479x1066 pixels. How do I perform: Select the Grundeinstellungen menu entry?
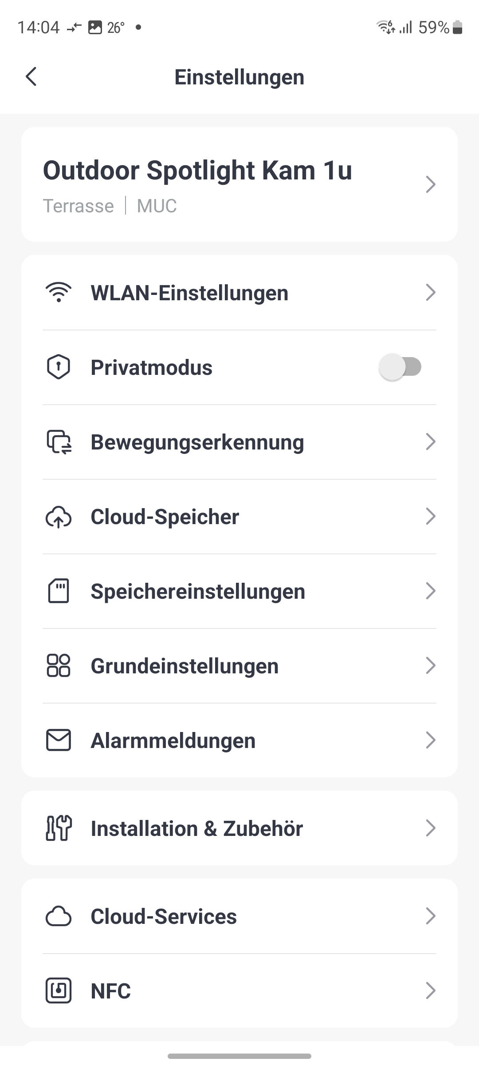click(185, 666)
